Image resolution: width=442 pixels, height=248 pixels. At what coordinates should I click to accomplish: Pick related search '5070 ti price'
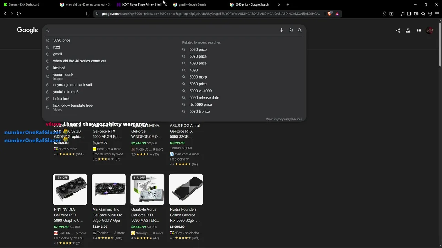pyautogui.click(x=199, y=112)
